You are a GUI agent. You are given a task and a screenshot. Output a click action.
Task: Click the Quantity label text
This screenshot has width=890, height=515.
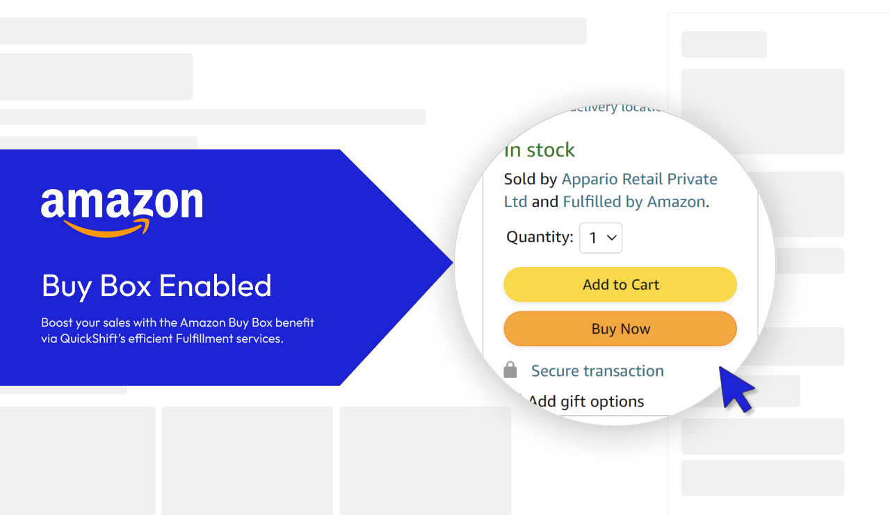click(540, 237)
